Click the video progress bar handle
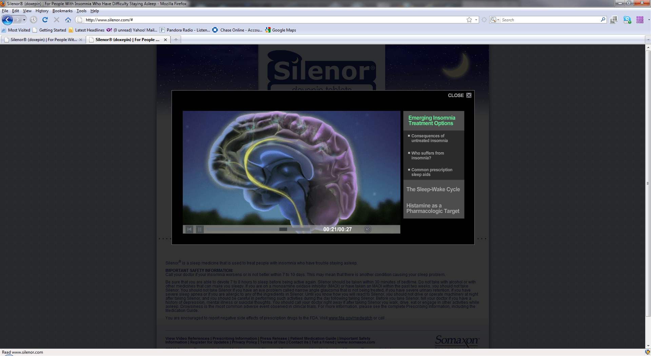 [x=283, y=230]
